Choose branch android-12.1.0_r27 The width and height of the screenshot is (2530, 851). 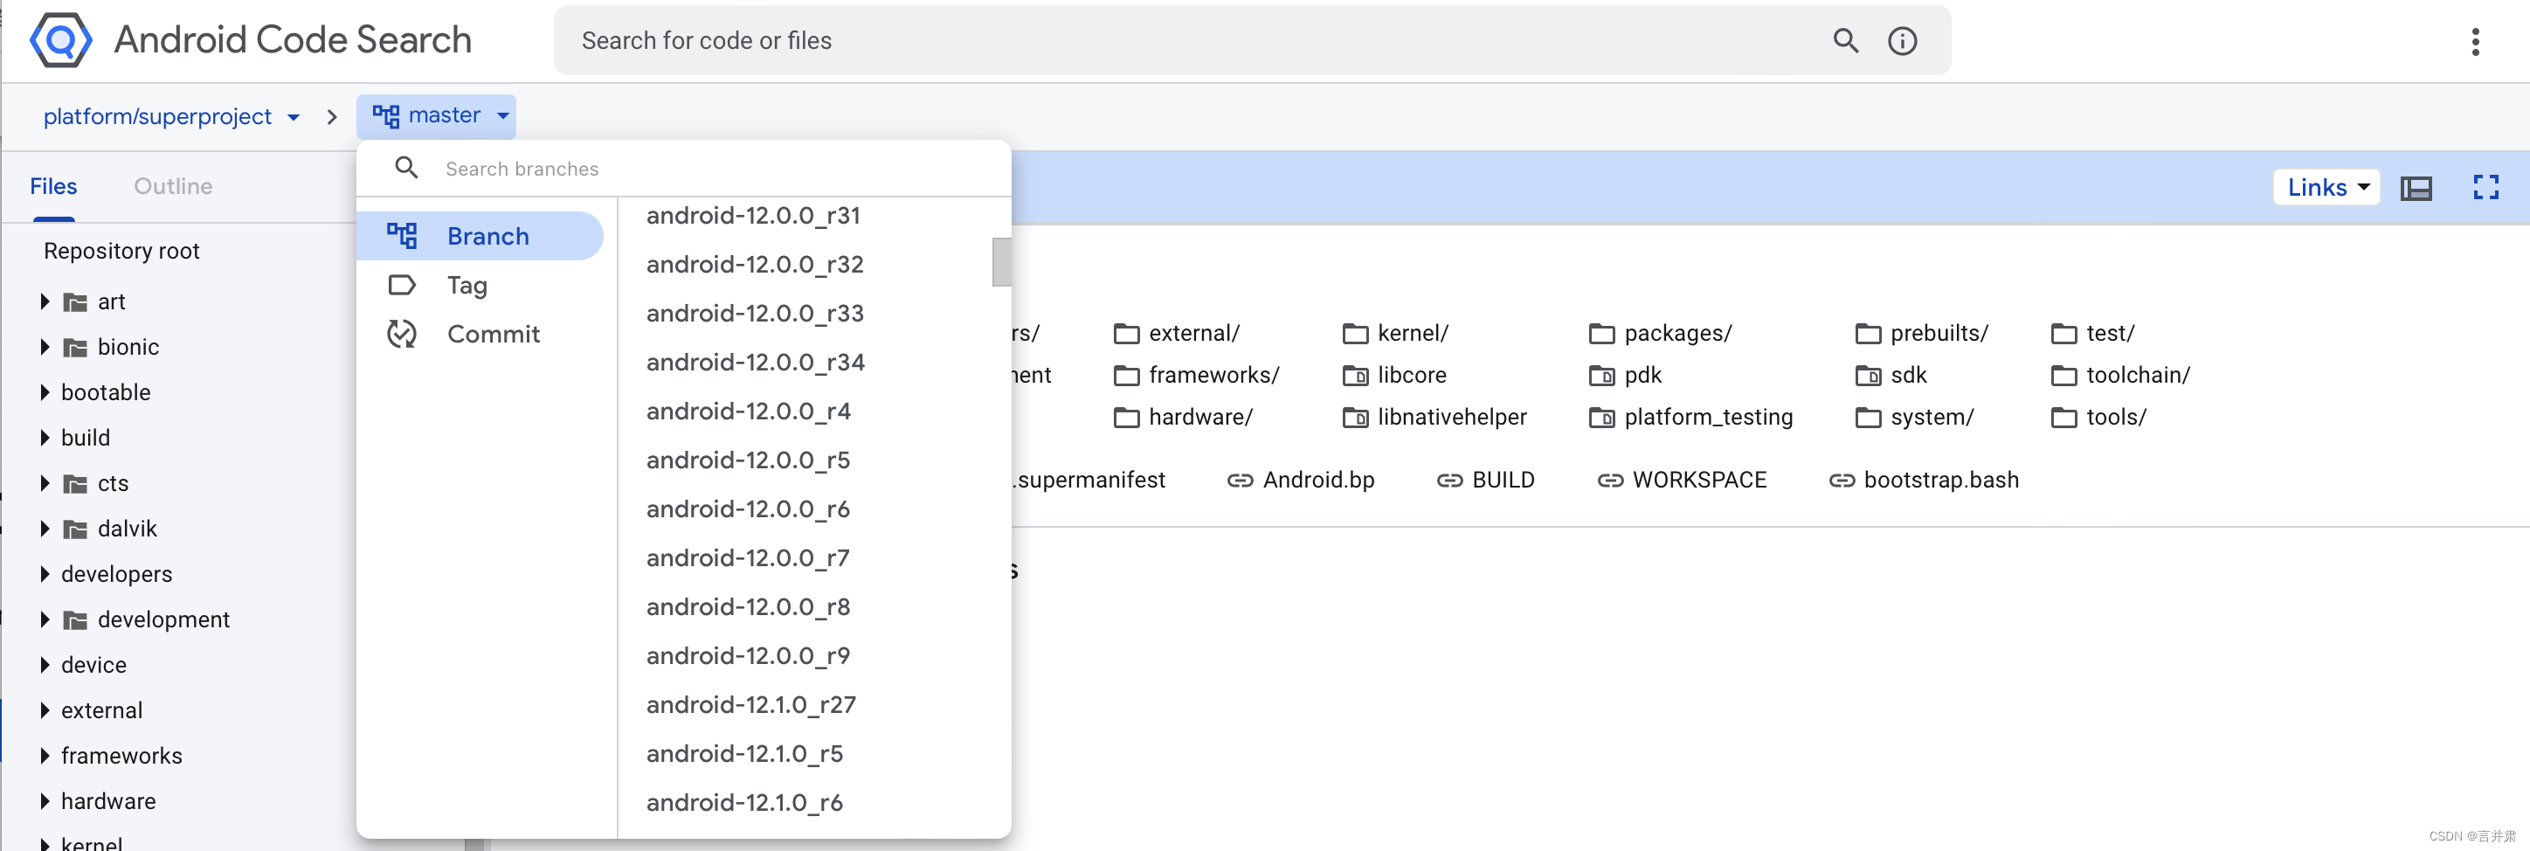click(751, 704)
